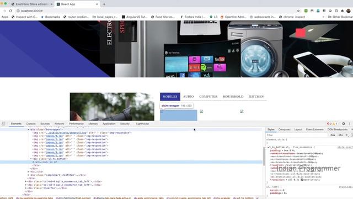Collapse the hs-wrapper div node

point(28,130)
